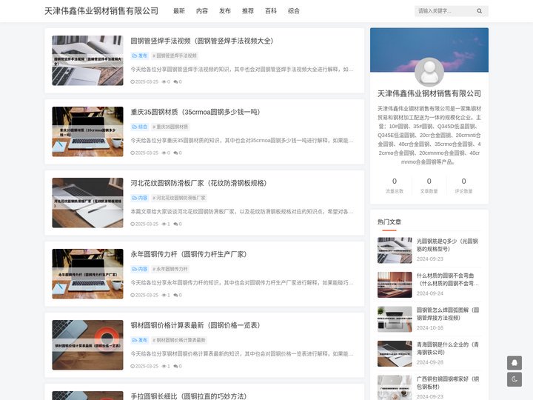The height and width of the screenshot is (400, 533).
Task: Click views eye icon of 重庆35圆钢材质 article
Action: click(x=164, y=153)
